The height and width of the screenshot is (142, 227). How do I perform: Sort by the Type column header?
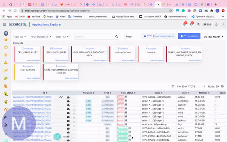coord(107,93)
